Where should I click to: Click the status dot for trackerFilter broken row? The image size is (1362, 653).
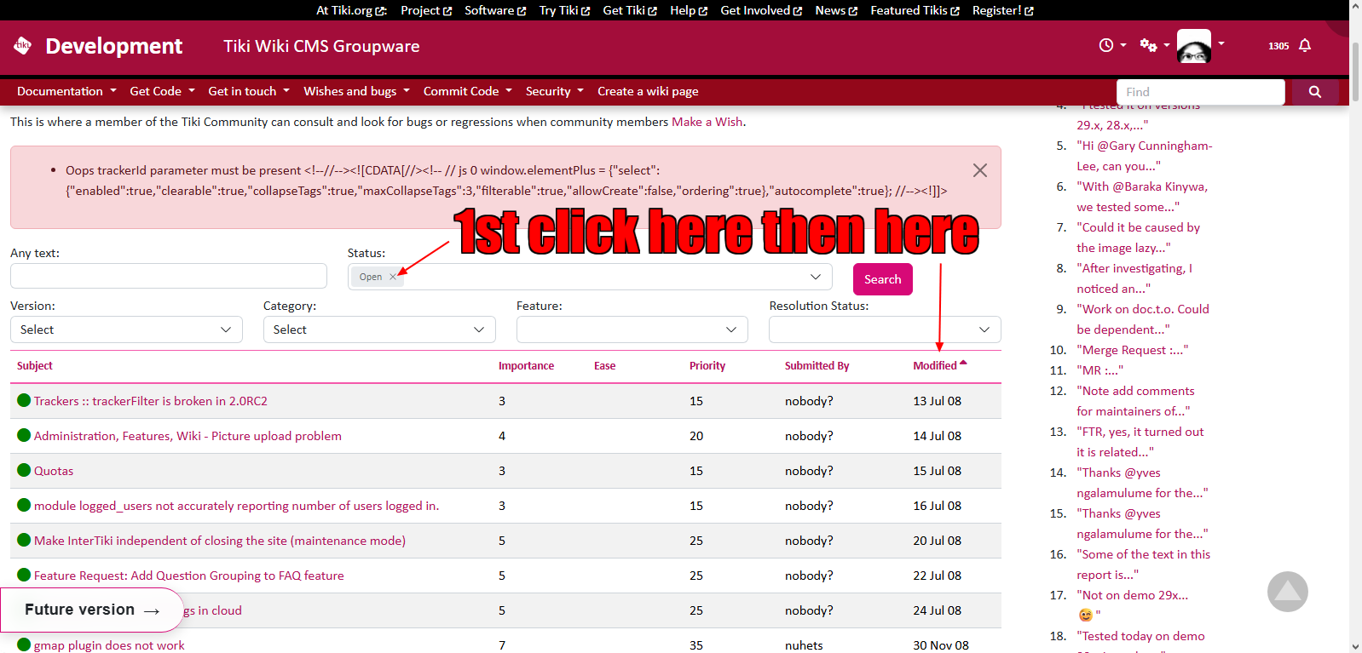[24, 400]
